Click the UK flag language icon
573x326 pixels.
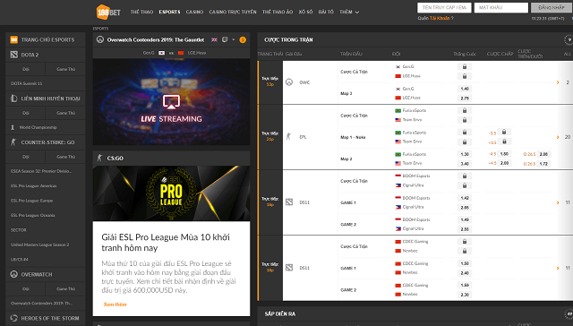pyautogui.click(x=214, y=39)
